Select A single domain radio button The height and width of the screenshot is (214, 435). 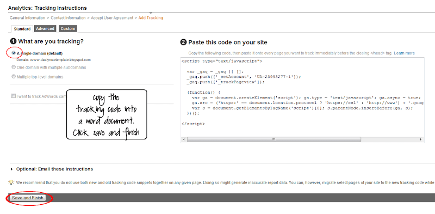point(14,53)
